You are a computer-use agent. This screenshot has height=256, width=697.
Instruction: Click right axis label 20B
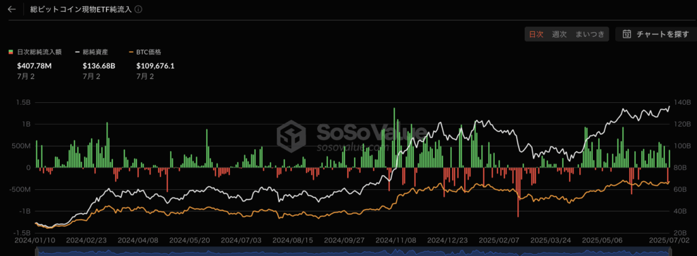click(x=680, y=232)
